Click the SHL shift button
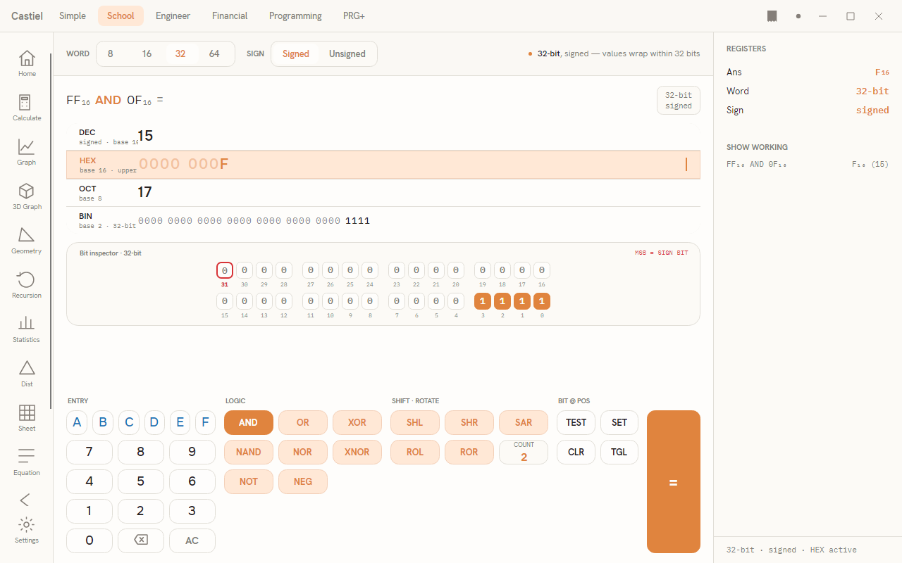The image size is (902, 563). point(415,422)
